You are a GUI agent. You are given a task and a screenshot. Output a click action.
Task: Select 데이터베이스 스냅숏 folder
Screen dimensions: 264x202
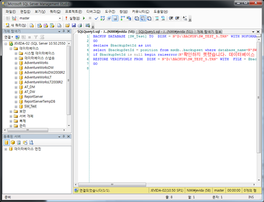tap(39, 58)
